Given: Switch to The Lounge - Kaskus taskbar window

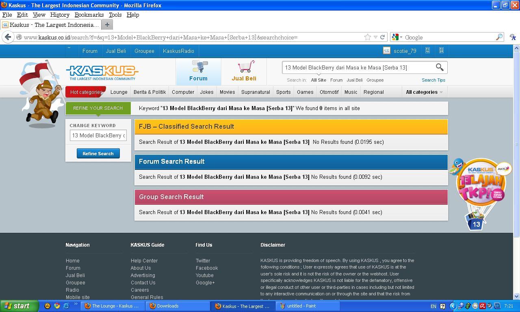Looking at the screenshot, I should point(112,306).
